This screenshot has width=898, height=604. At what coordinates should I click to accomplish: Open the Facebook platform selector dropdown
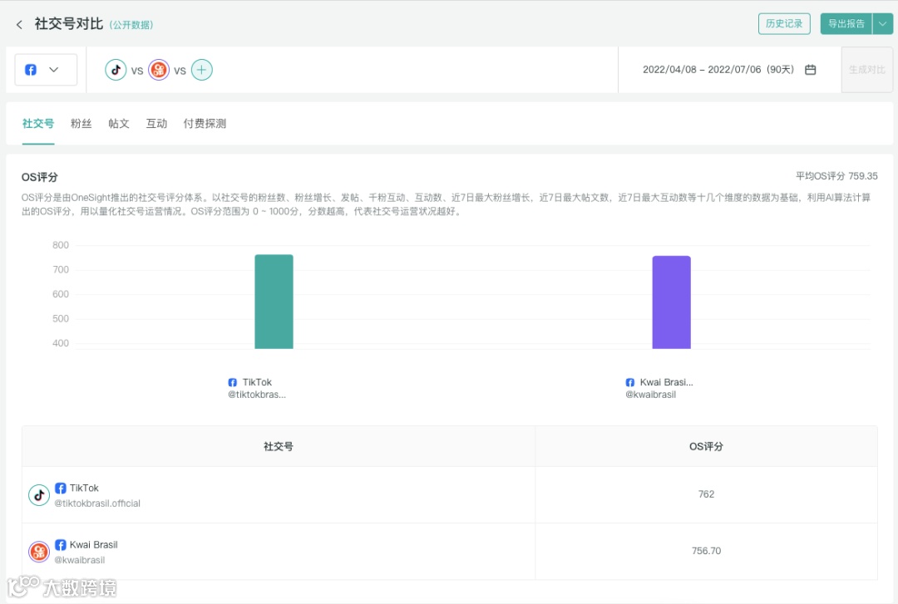(x=46, y=70)
